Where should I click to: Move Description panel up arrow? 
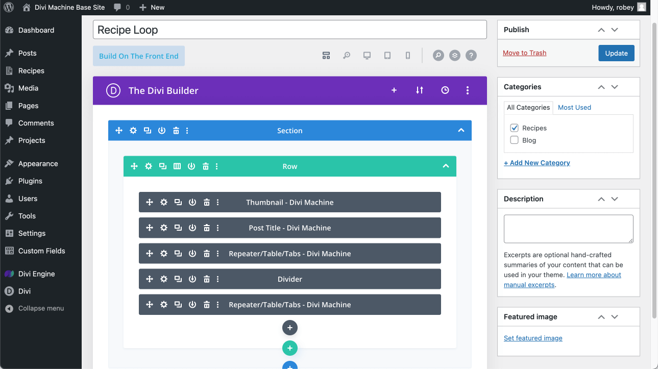click(x=601, y=199)
